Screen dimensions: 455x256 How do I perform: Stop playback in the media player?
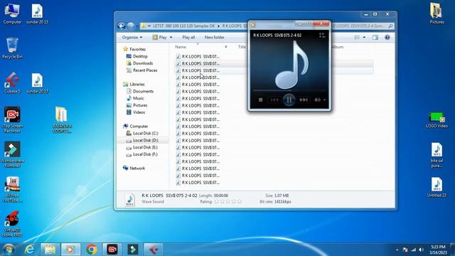pyautogui.click(x=261, y=100)
